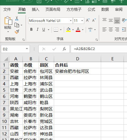Select cell 拉萨市 in row 3
127x140 pixels.
(x=31, y=78)
